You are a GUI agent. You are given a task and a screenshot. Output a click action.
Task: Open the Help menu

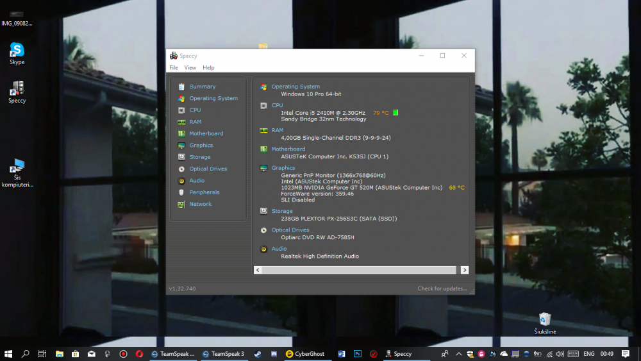(x=208, y=68)
